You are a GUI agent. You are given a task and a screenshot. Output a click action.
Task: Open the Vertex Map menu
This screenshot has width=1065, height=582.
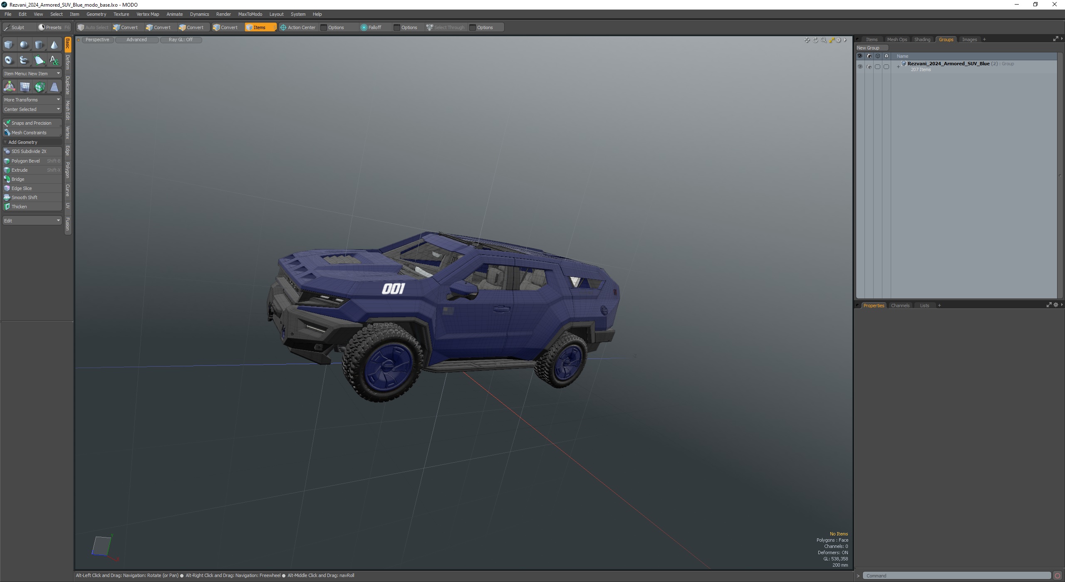148,14
